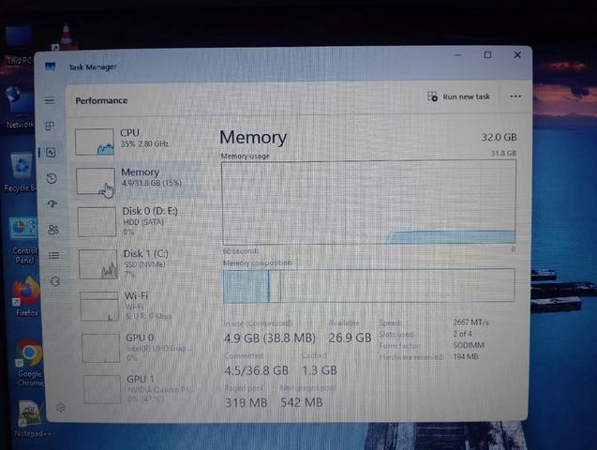Click the 194 MB hardware reserved value

pyautogui.click(x=465, y=357)
